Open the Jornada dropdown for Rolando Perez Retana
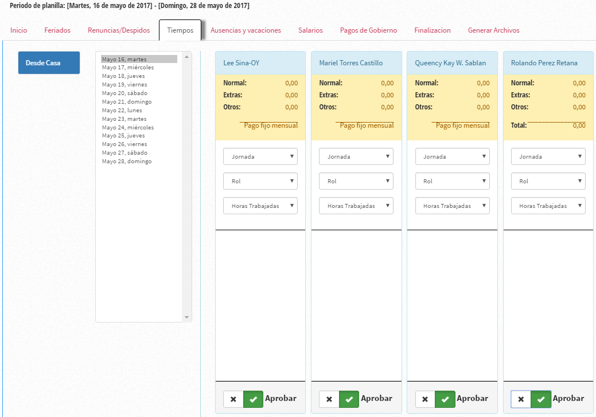 pos(548,156)
